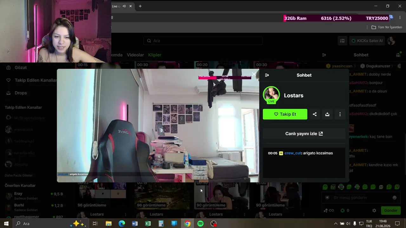Follow Lostars with Takip Et button

285,114
